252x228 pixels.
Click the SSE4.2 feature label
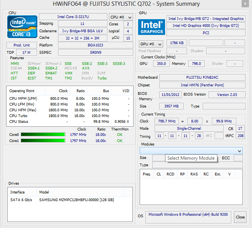(51, 68)
